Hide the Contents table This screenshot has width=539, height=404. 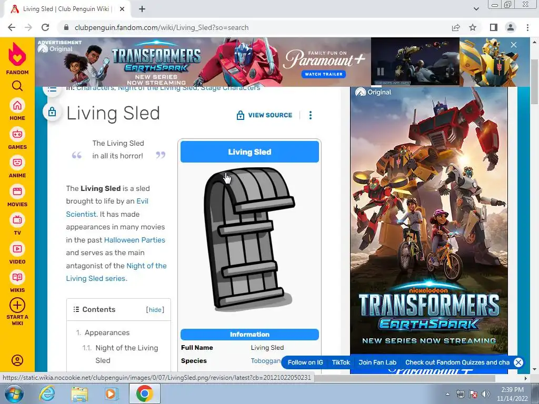click(x=155, y=309)
